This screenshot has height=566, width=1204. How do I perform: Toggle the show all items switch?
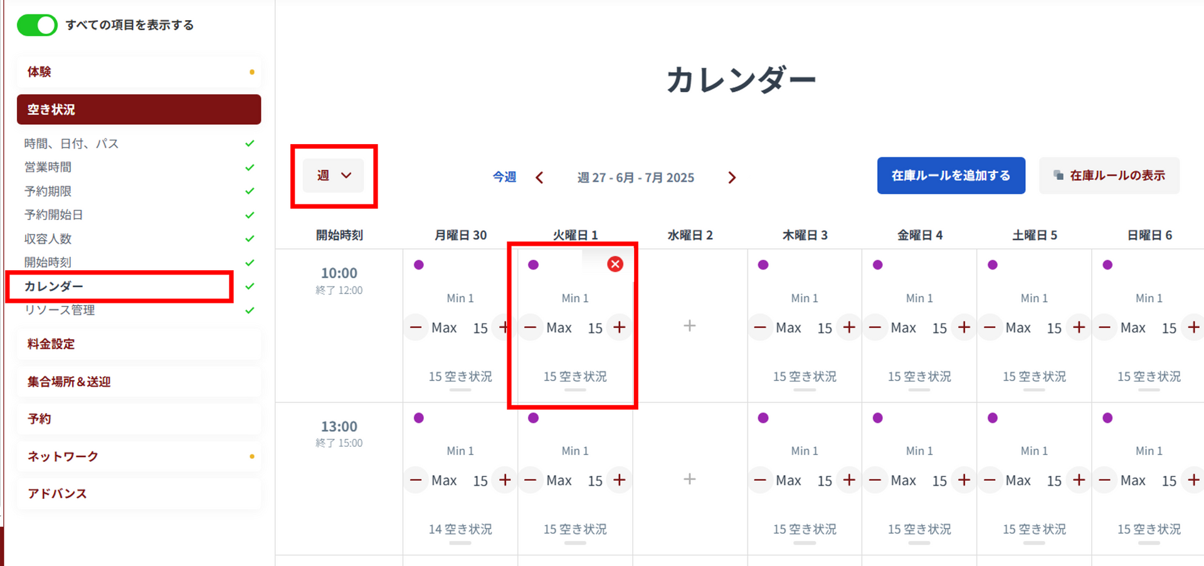pos(37,25)
